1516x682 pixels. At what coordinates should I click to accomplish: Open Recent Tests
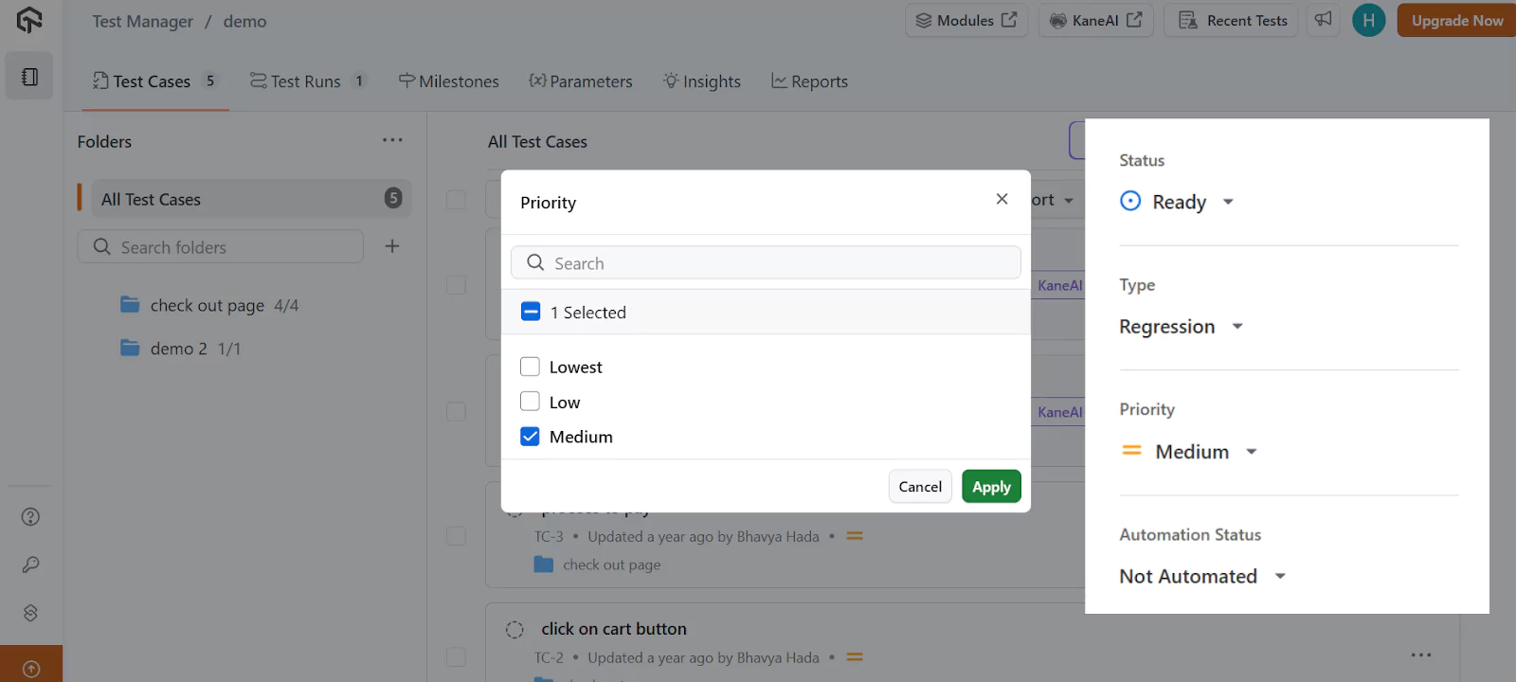[x=1230, y=20]
